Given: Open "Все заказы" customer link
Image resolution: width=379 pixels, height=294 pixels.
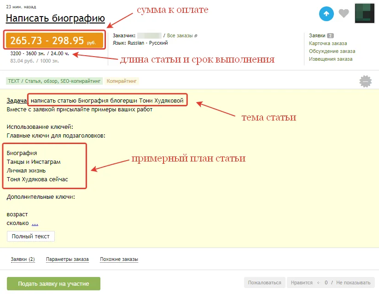Looking at the screenshot, I should (x=181, y=35).
